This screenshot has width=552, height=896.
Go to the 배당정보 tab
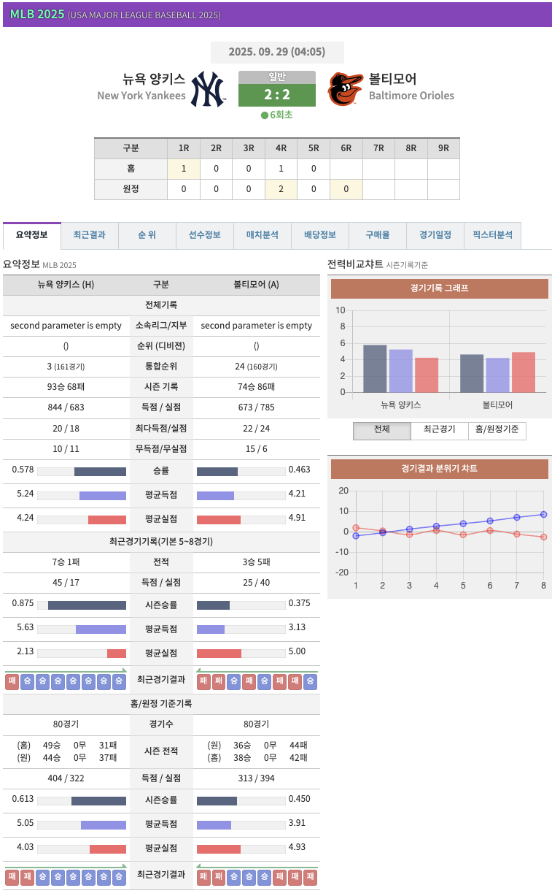point(319,235)
